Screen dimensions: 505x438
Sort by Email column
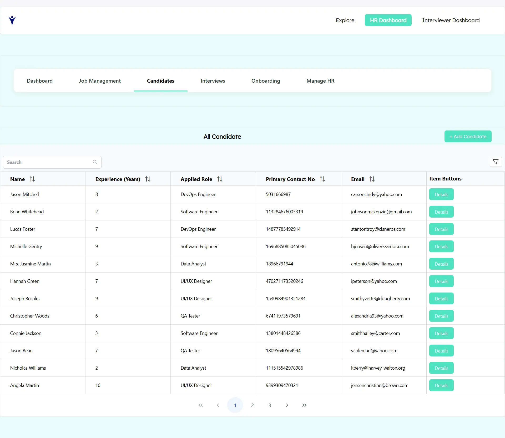coord(372,179)
